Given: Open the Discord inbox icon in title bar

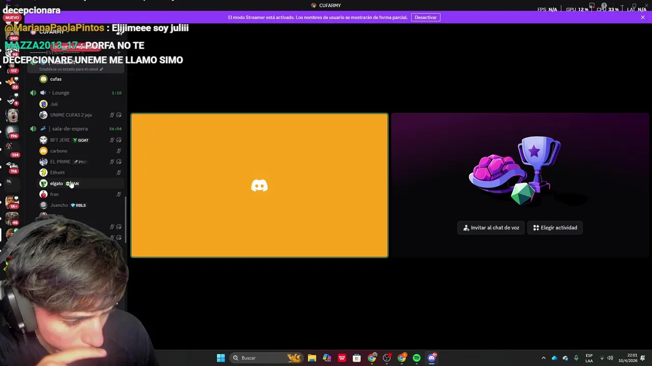Looking at the screenshot, I should [x=592, y=6].
